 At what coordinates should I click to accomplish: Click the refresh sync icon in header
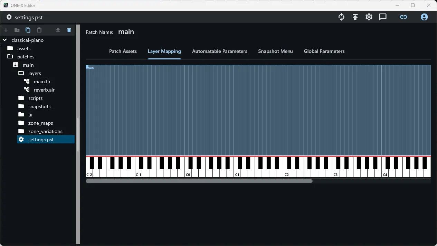[341, 17]
